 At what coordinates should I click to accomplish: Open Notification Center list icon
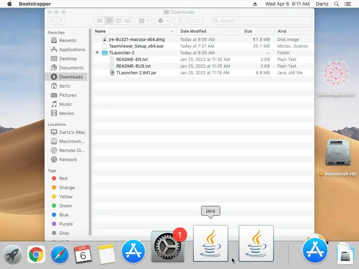pyautogui.click(x=347, y=4)
